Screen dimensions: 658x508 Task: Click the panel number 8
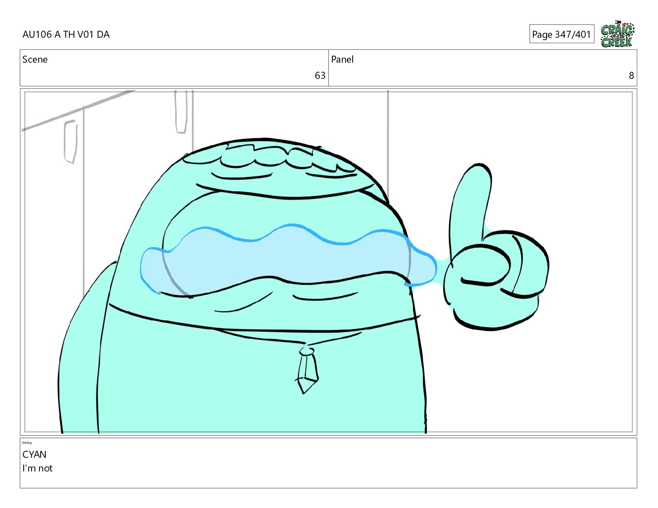pyautogui.click(x=631, y=76)
